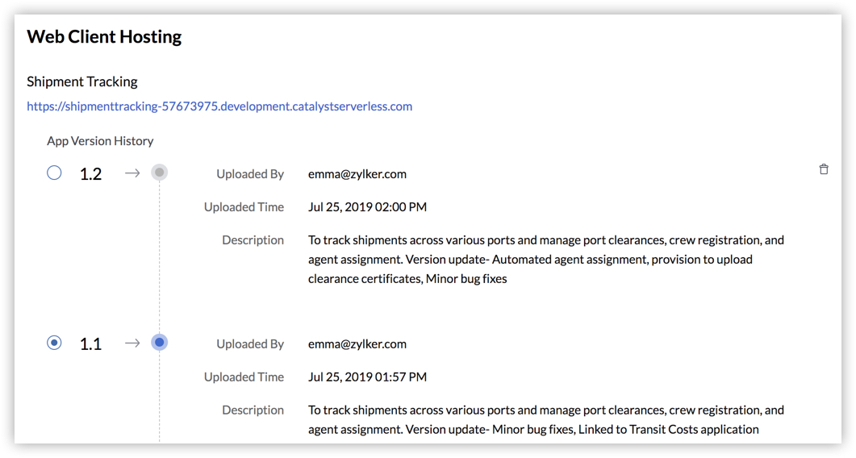Open the shipmenttracking development URL link
856x458 pixels.
(219, 106)
